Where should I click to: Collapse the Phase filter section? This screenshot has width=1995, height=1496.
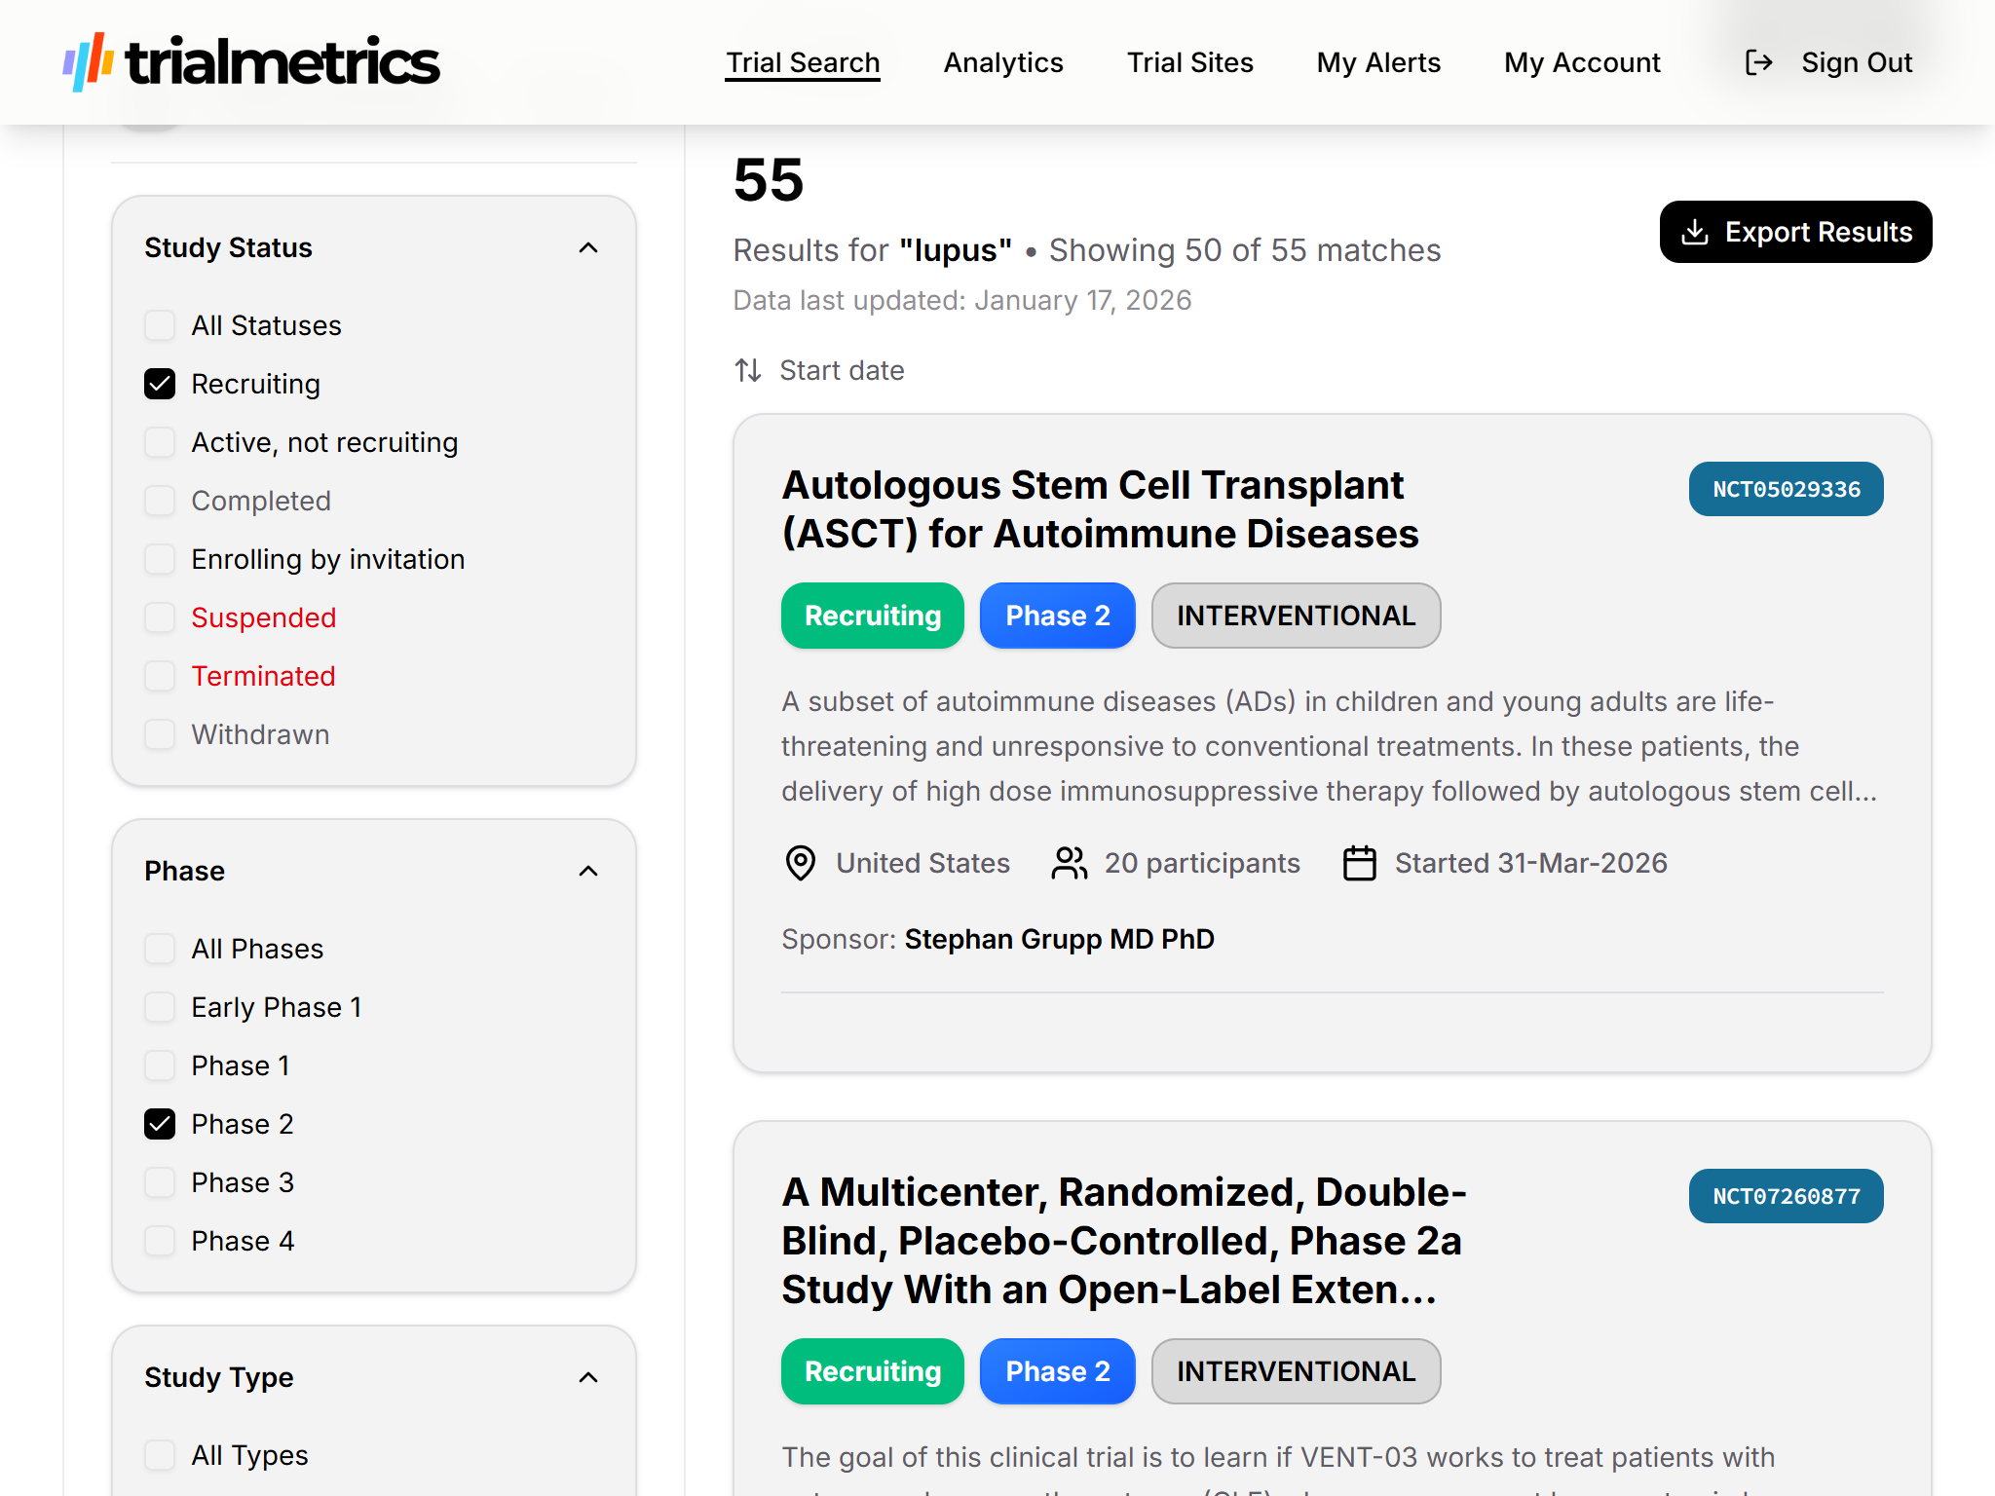[x=588, y=871]
